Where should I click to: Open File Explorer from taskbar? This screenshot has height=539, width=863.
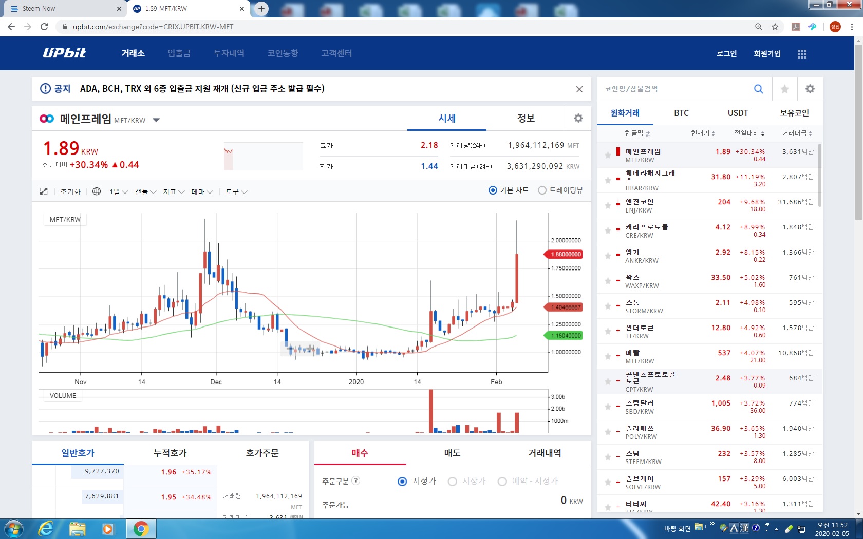pyautogui.click(x=77, y=529)
